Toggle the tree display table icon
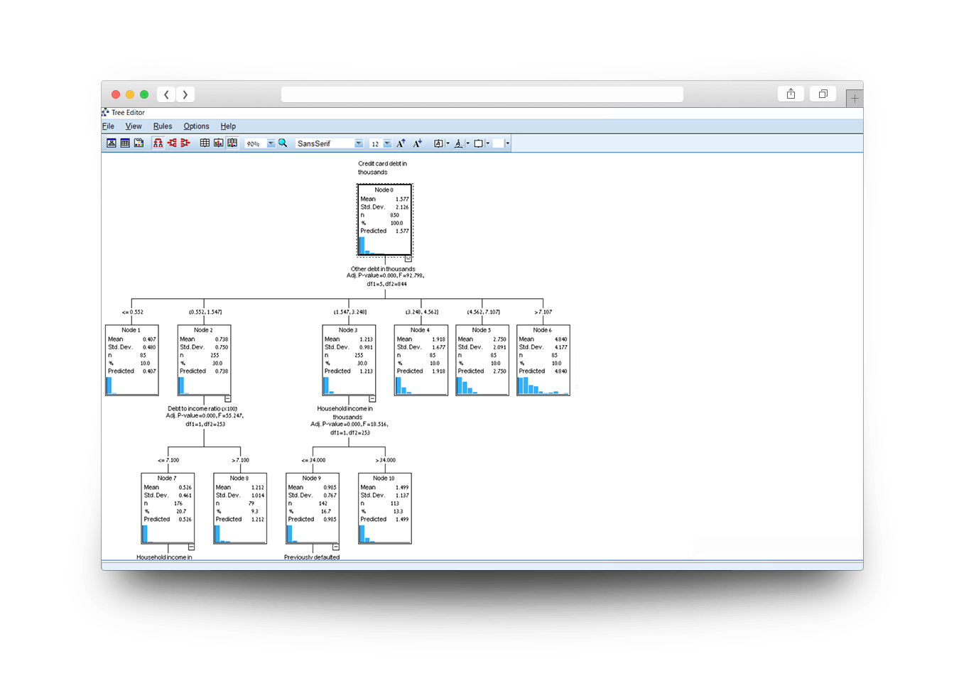This screenshot has height=678, width=954. (205, 143)
